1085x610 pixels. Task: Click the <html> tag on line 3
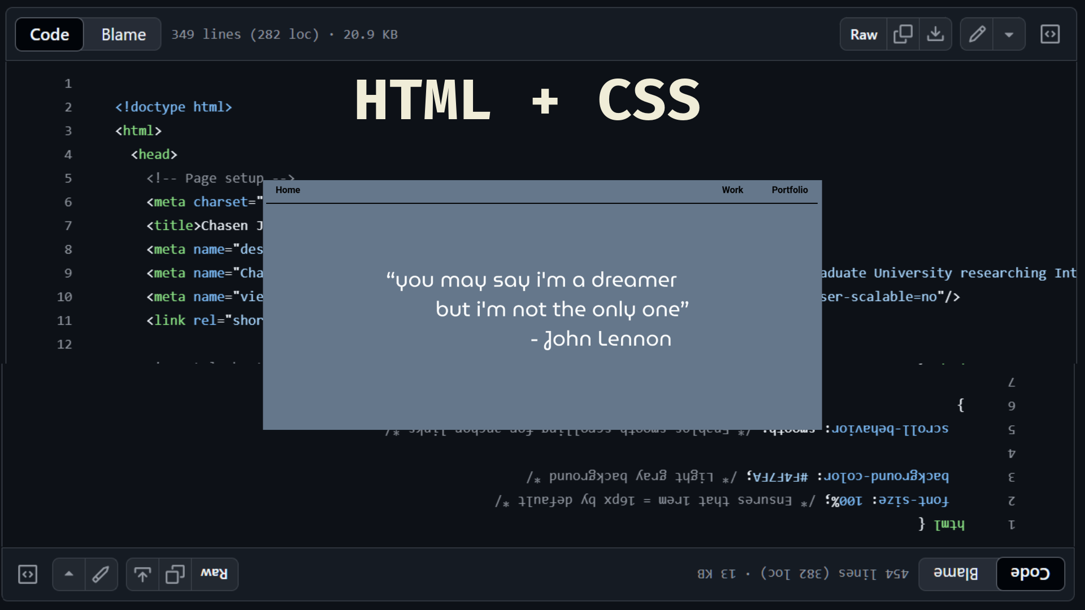click(138, 130)
